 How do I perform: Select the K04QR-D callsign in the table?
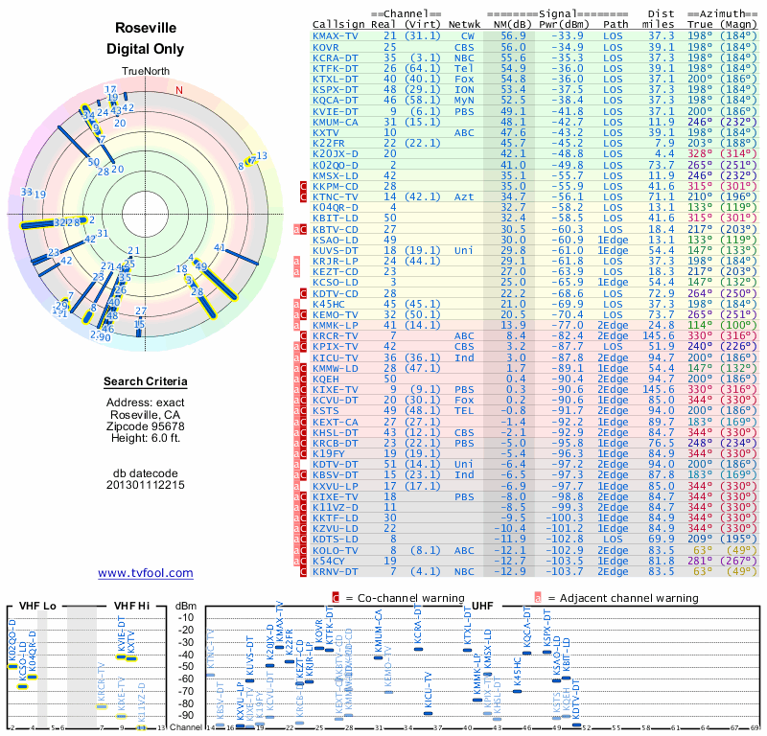point(335,207)
